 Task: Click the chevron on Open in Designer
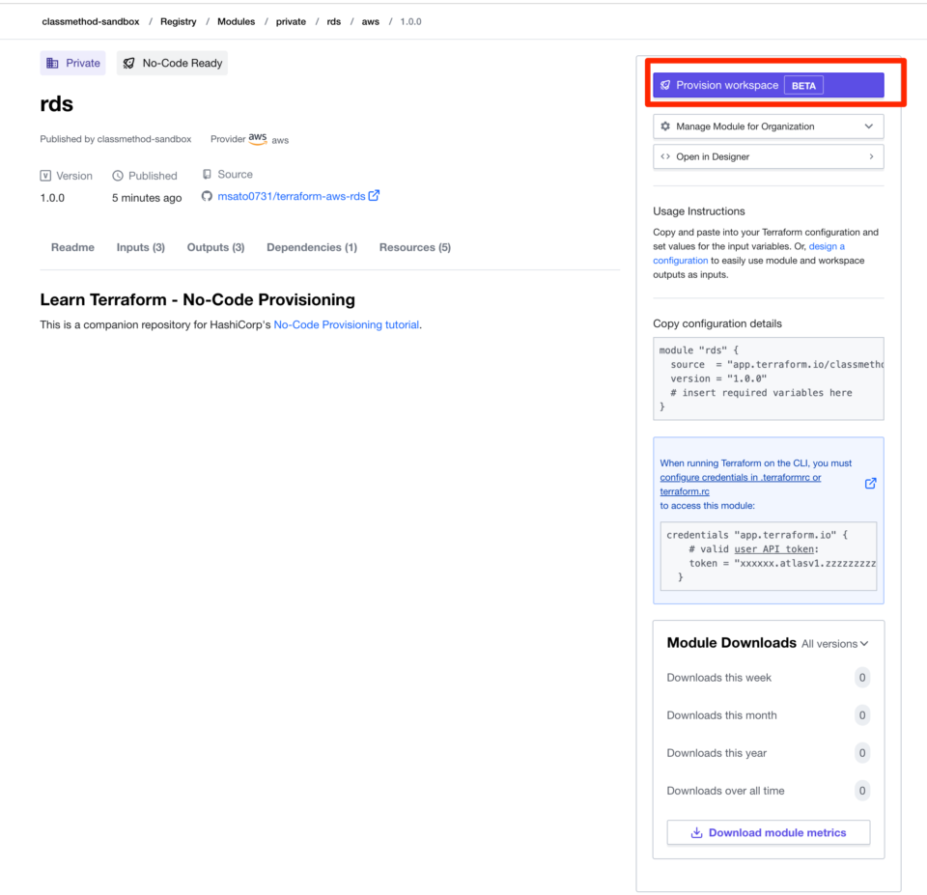coord(872,156)
